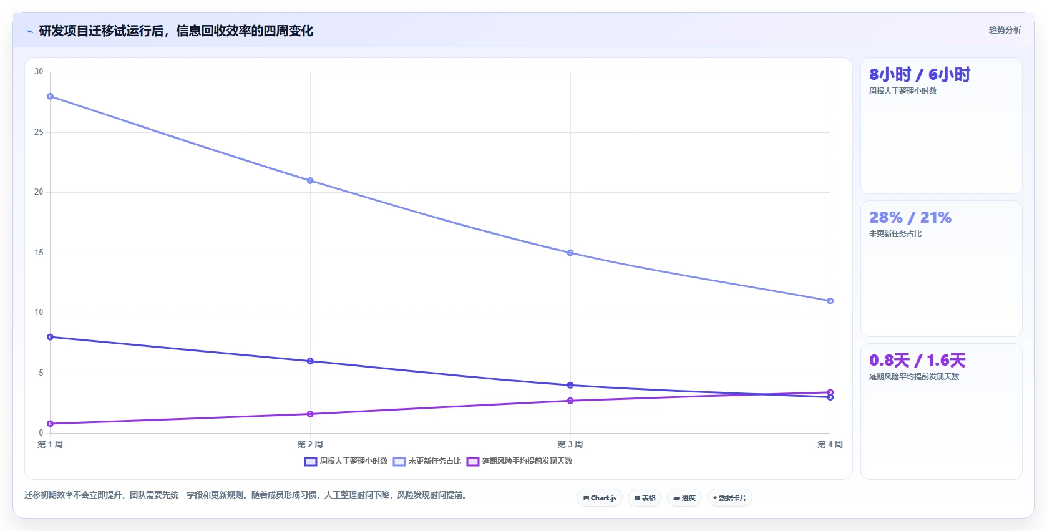Click the 28% / 21% stat value
The image size is (1047, 531).
(x=910, y=218)
